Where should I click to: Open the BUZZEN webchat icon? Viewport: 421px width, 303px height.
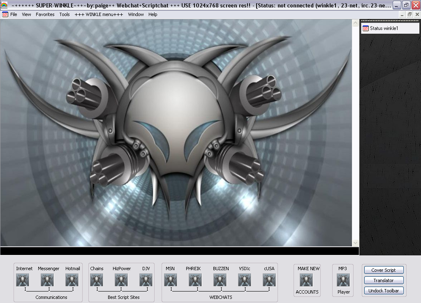pos(220,280)
